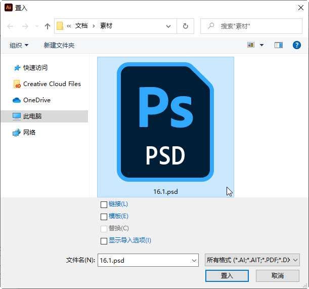Go up one folder level
The image size is (309, 289).
[x=48, y=26]
